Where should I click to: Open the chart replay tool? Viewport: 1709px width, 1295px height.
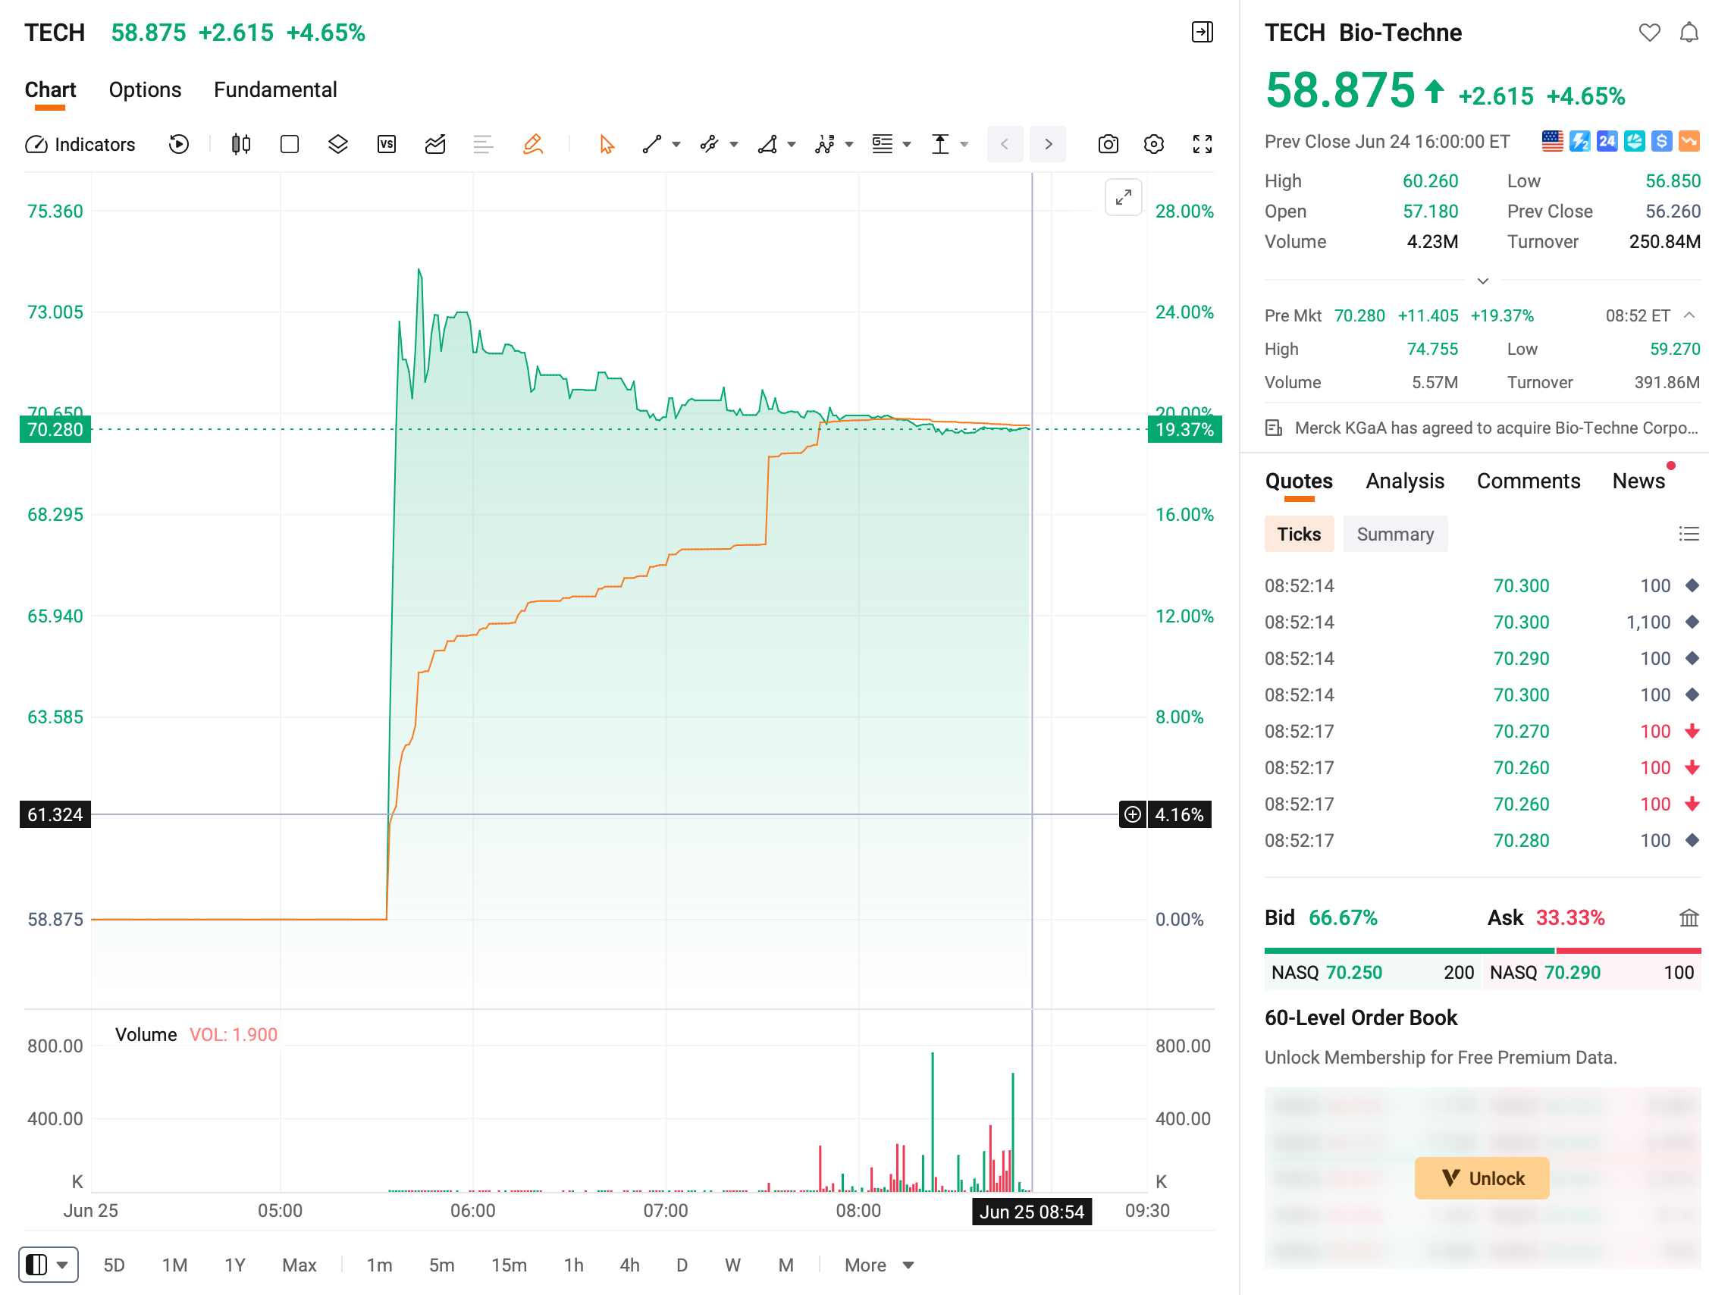point(178,145)
